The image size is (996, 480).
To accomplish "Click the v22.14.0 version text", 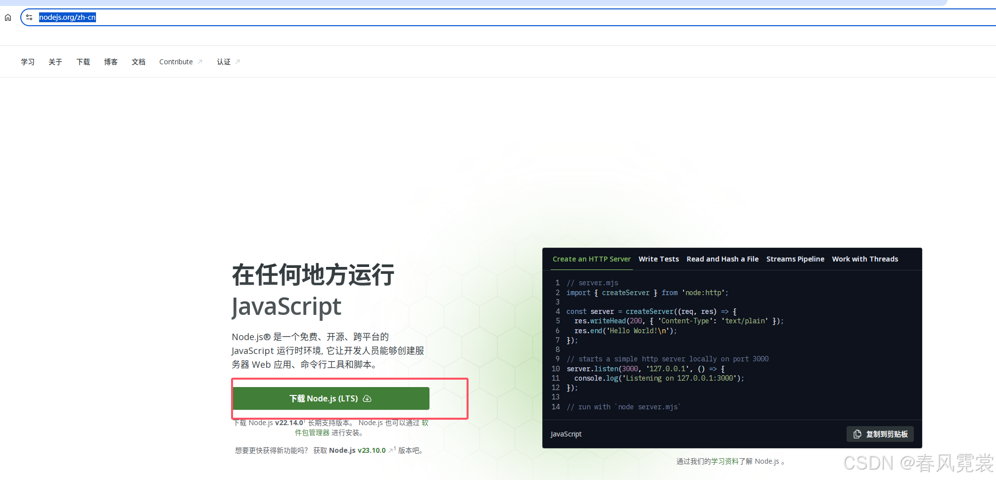I will point(289,423).
